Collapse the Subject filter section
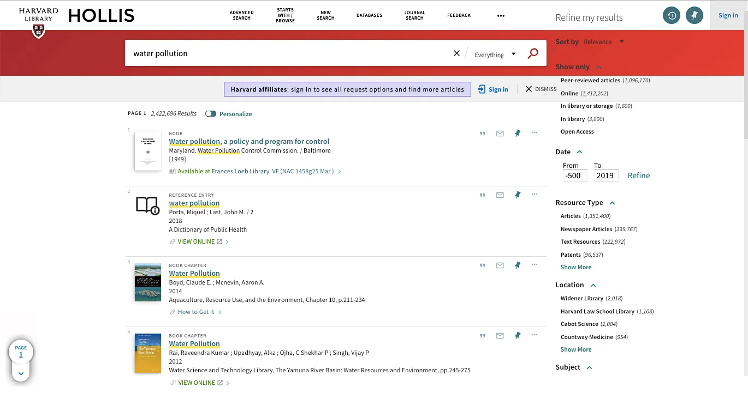 point(589,367)
